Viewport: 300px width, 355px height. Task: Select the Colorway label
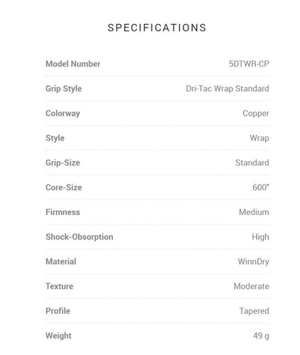(63, 114)
